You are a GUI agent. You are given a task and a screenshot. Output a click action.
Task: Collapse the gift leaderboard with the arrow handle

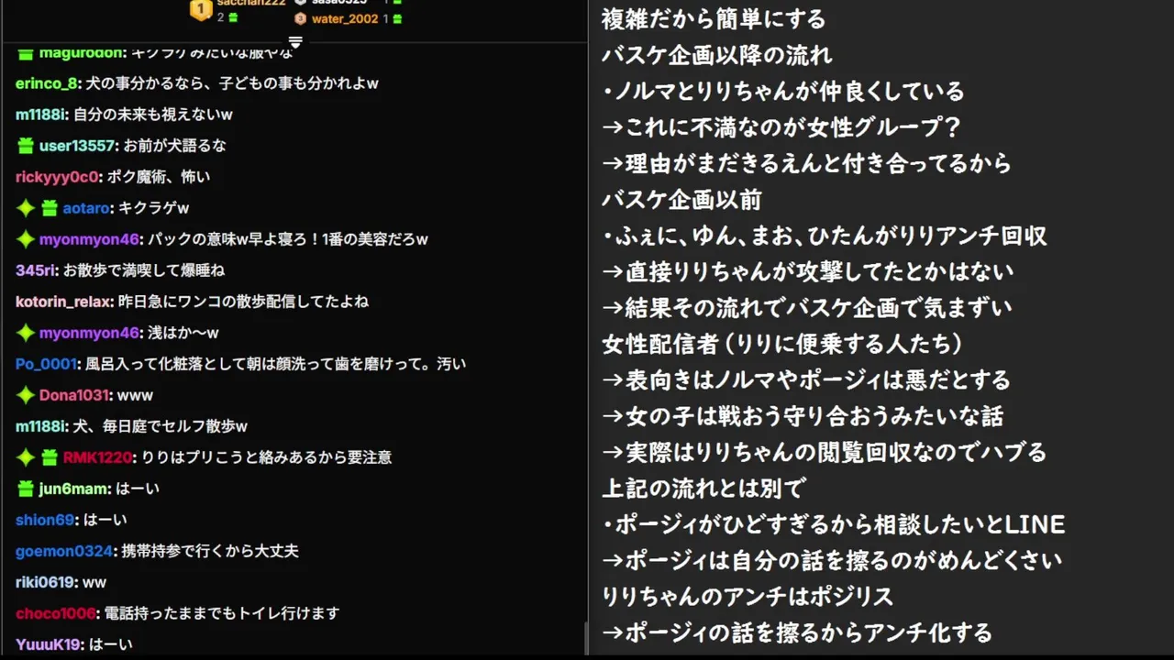click(x=294, y=42)
